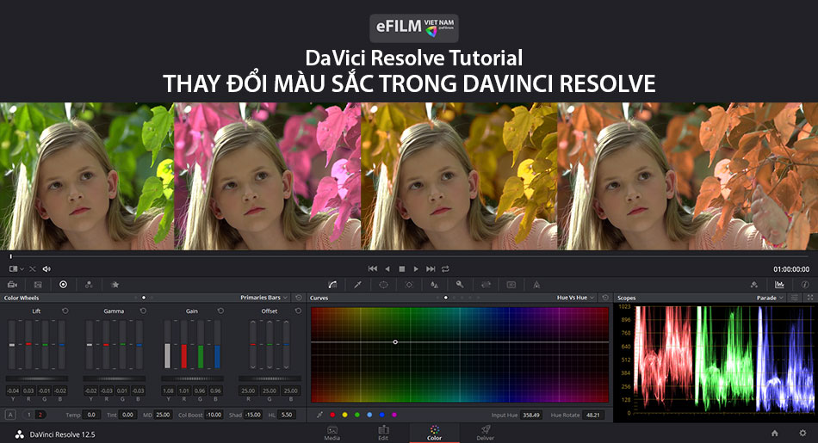
Task: Play the clip in reverse
Action: tap(387, 269)
